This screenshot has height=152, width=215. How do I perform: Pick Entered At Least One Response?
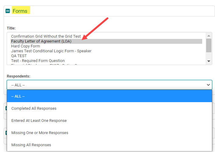point(39,121)
